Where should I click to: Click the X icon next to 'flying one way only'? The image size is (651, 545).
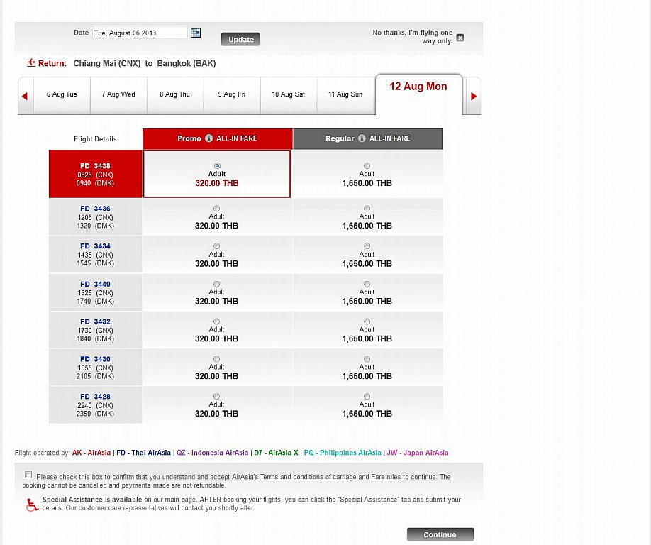[x=460, y=38]
